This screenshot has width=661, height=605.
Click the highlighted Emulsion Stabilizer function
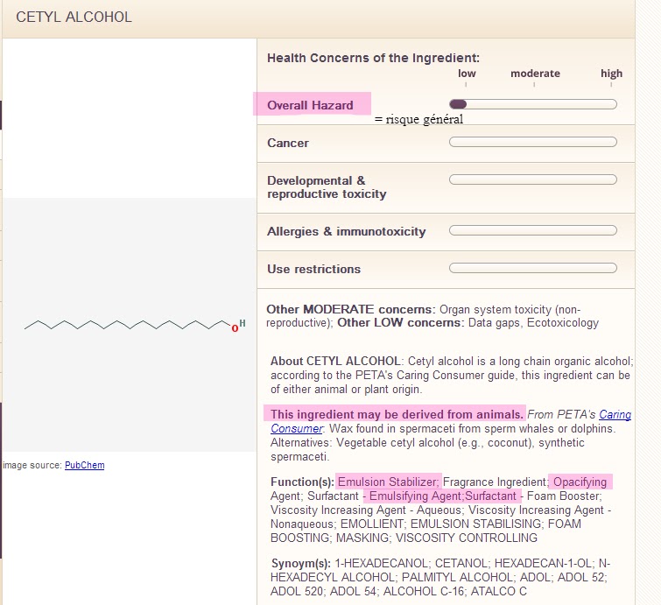tap(388, 482)
